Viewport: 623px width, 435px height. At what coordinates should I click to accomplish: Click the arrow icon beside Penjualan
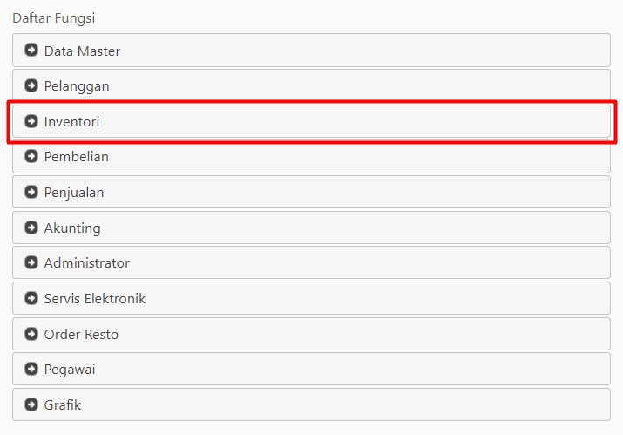tap(31, 192)
